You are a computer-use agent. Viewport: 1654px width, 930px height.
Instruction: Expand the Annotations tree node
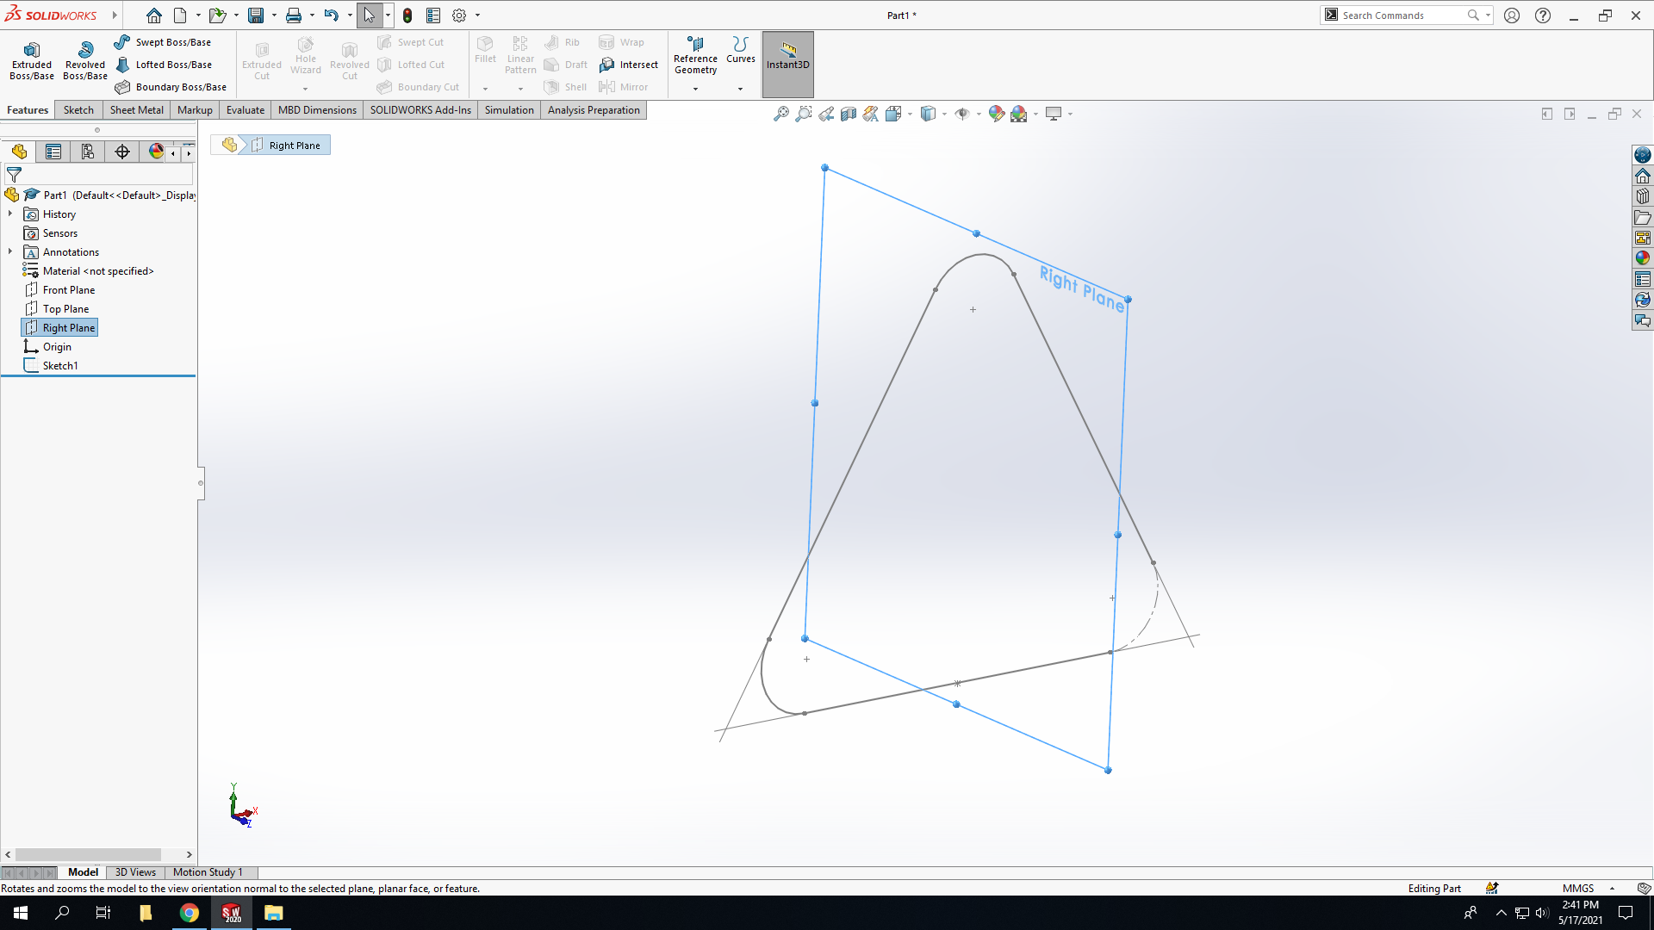[x=10, y=251]
